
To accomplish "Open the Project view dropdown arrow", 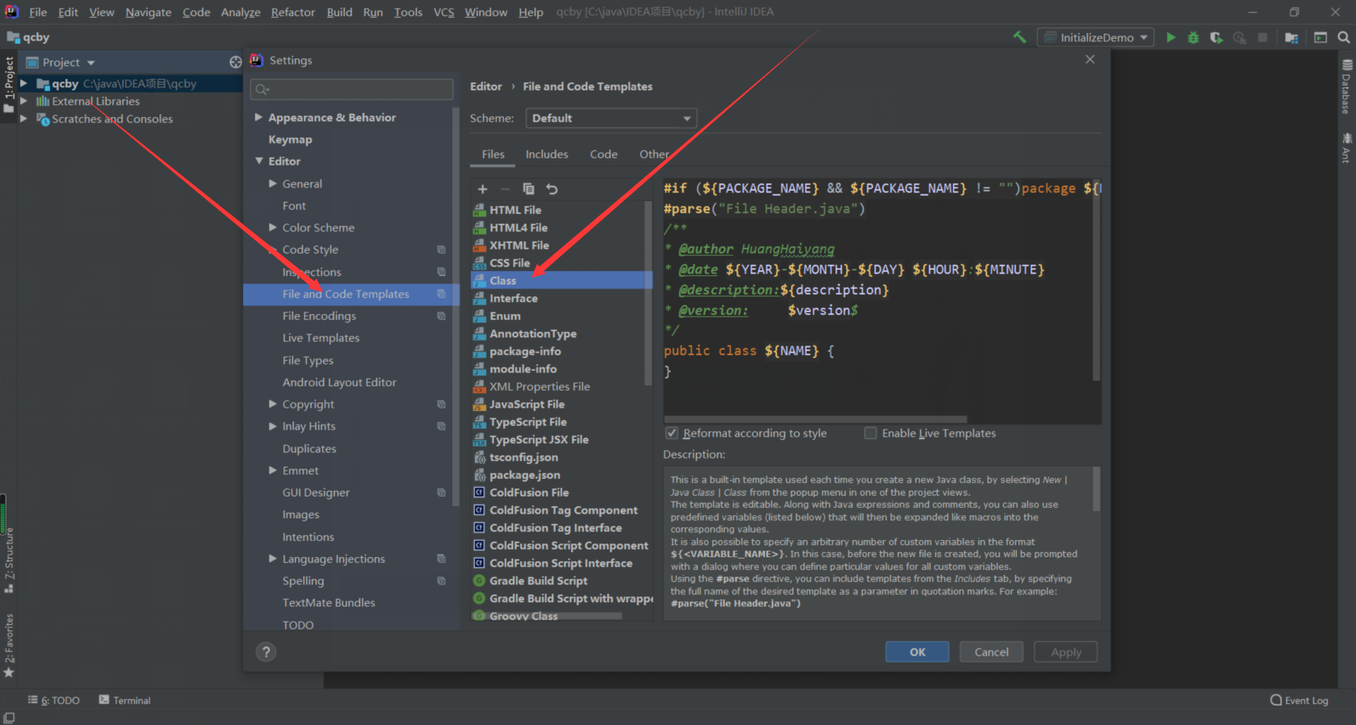I will [90, 63].
